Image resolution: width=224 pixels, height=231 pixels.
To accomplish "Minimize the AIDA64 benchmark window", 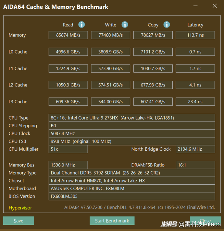I will [195, 6].
